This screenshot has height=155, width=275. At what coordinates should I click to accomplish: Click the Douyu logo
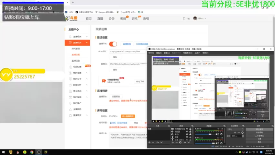[x=71, y=18]
